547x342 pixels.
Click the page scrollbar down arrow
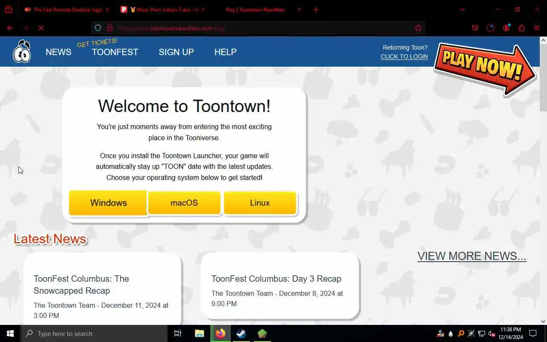tap(543, 321)
